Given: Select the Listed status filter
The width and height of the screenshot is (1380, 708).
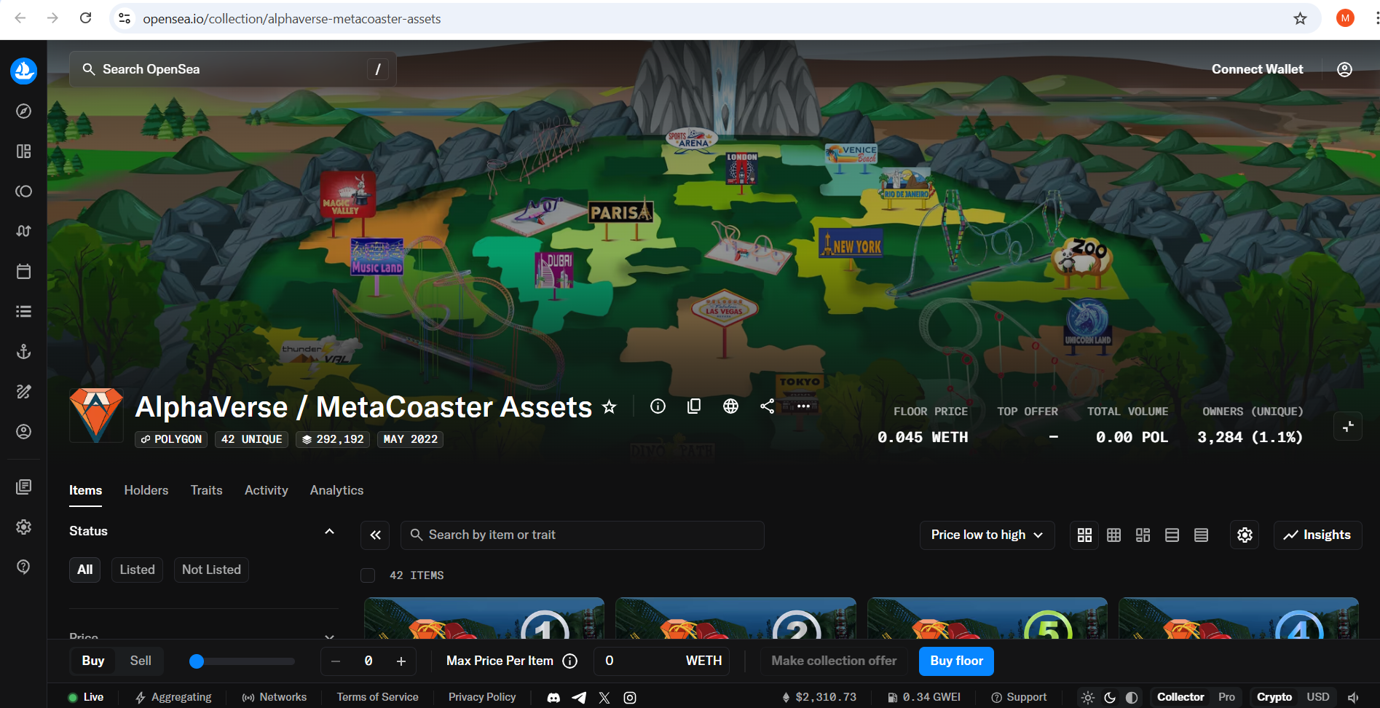Looking at the screenshot, I should click(137, 570).
